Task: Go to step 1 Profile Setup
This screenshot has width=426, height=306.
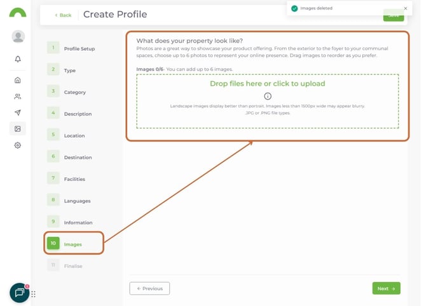Action: pyautogui.click(x=79, y=49)
